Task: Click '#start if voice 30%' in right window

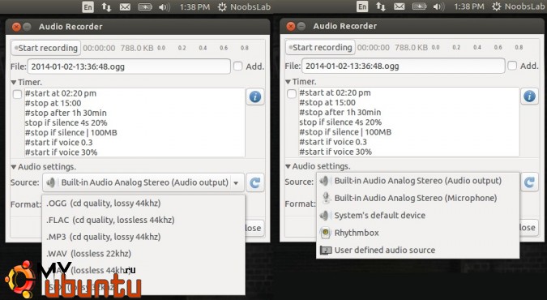Action: pyautogui.click(x=335, y=152)
